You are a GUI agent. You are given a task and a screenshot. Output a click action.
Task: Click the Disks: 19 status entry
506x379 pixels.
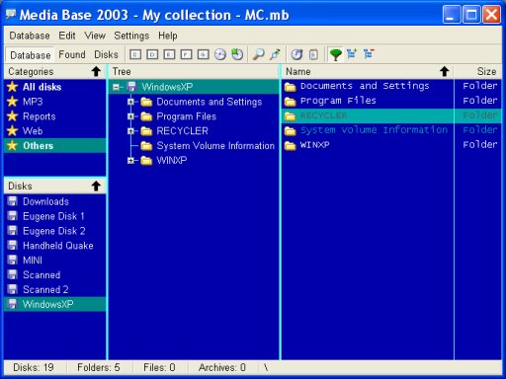[x=34, y=367]
